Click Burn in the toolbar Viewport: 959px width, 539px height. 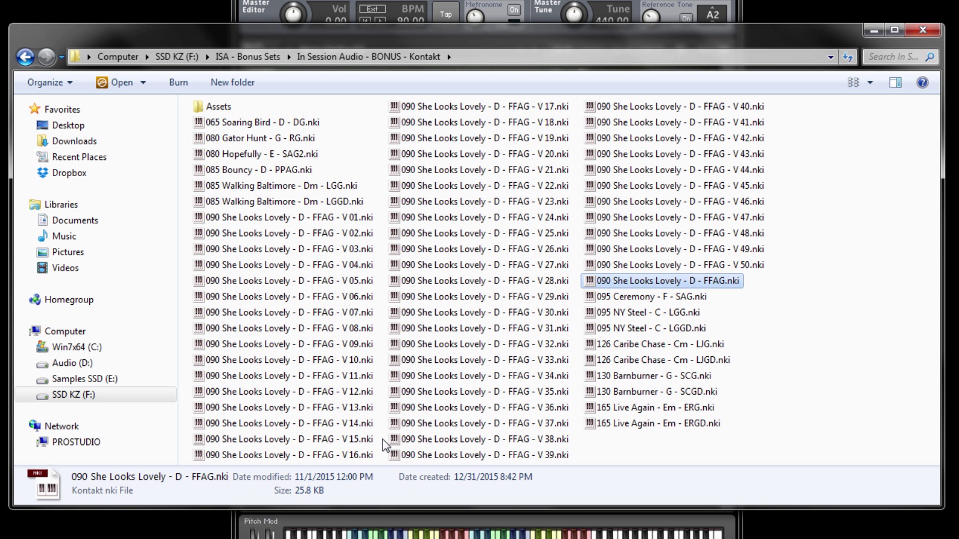[178, 83]
